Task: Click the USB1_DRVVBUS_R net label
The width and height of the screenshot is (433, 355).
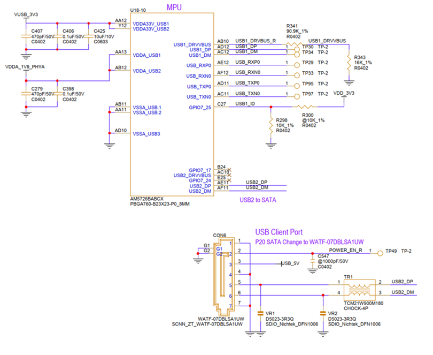Action: tap(256, 41)
